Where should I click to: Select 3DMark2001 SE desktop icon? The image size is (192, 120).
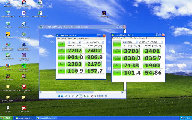click(8, 35)
